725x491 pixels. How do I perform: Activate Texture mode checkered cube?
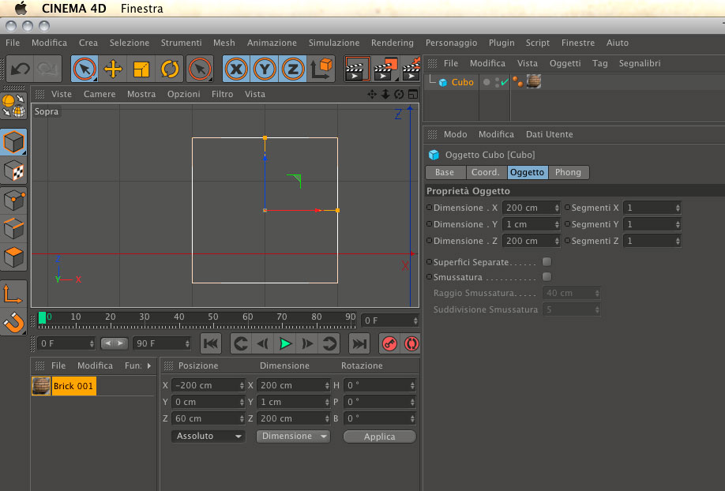coord(13,171)
